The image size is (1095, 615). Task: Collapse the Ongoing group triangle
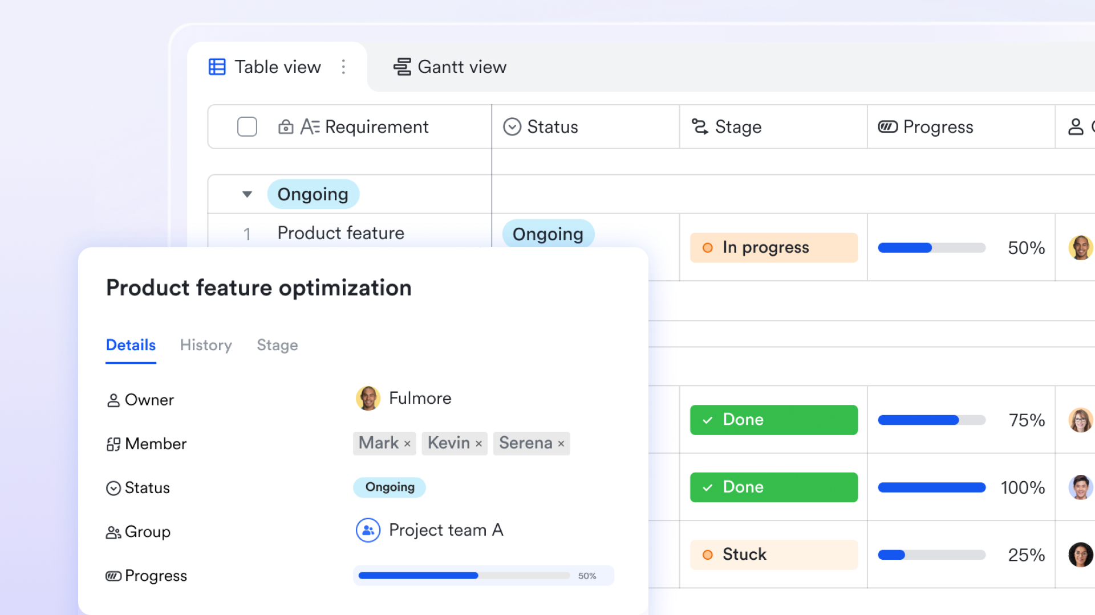pos(247,194)
